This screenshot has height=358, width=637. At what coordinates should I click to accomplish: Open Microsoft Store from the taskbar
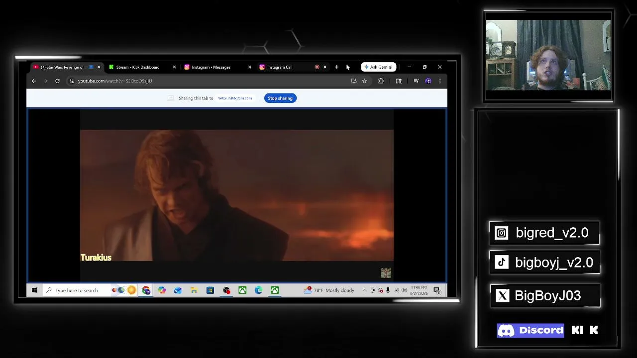tap(210, 290)
